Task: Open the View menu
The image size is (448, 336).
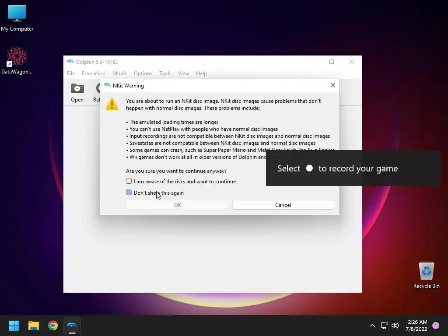Action: click(x=183, y=73)
